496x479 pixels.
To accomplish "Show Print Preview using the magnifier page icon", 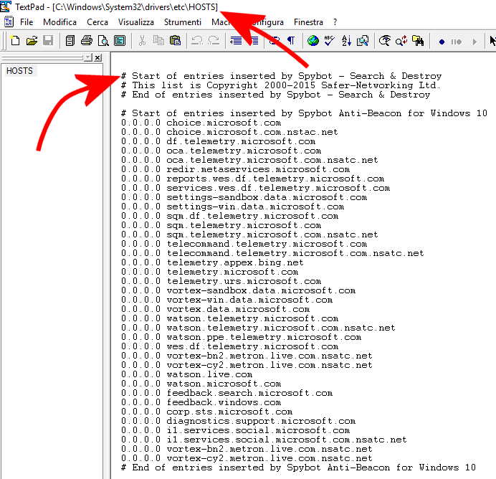I will point(103,41).
